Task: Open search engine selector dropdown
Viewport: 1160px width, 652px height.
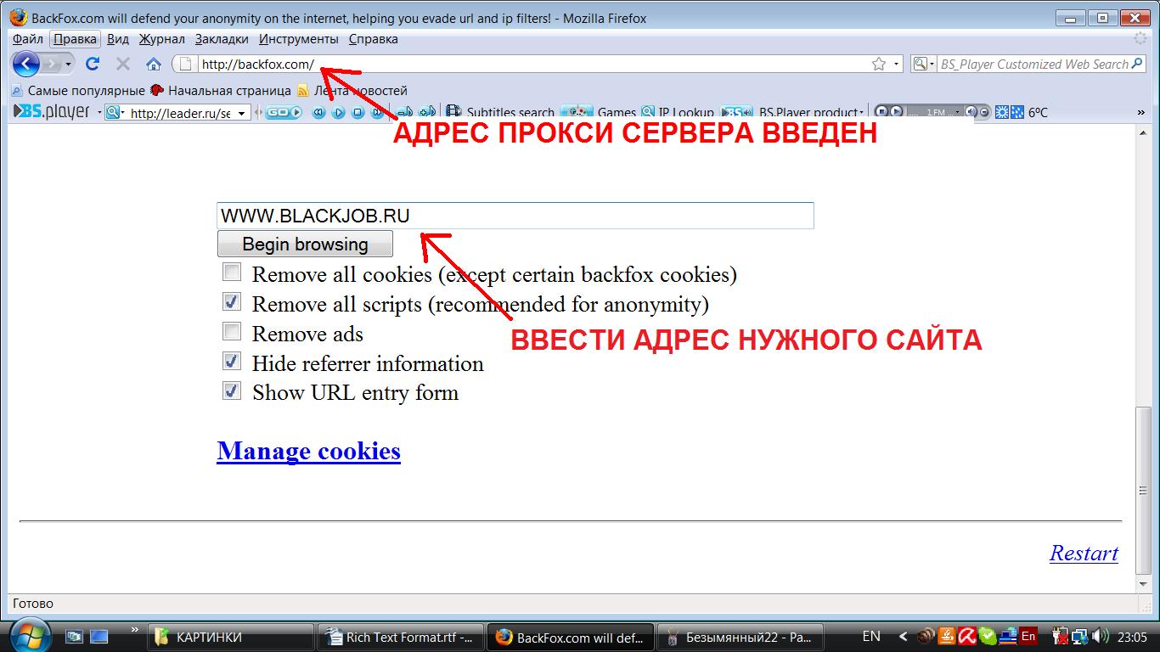Action: [x=932, y=64]
